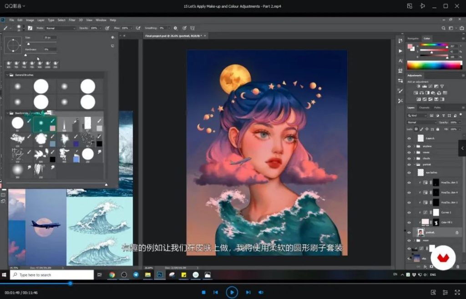Collapse the portrait layer group
The width and height of the screenshot is (466, 299).
[414, 164]
